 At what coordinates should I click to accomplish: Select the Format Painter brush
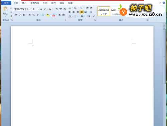point(11,16)
